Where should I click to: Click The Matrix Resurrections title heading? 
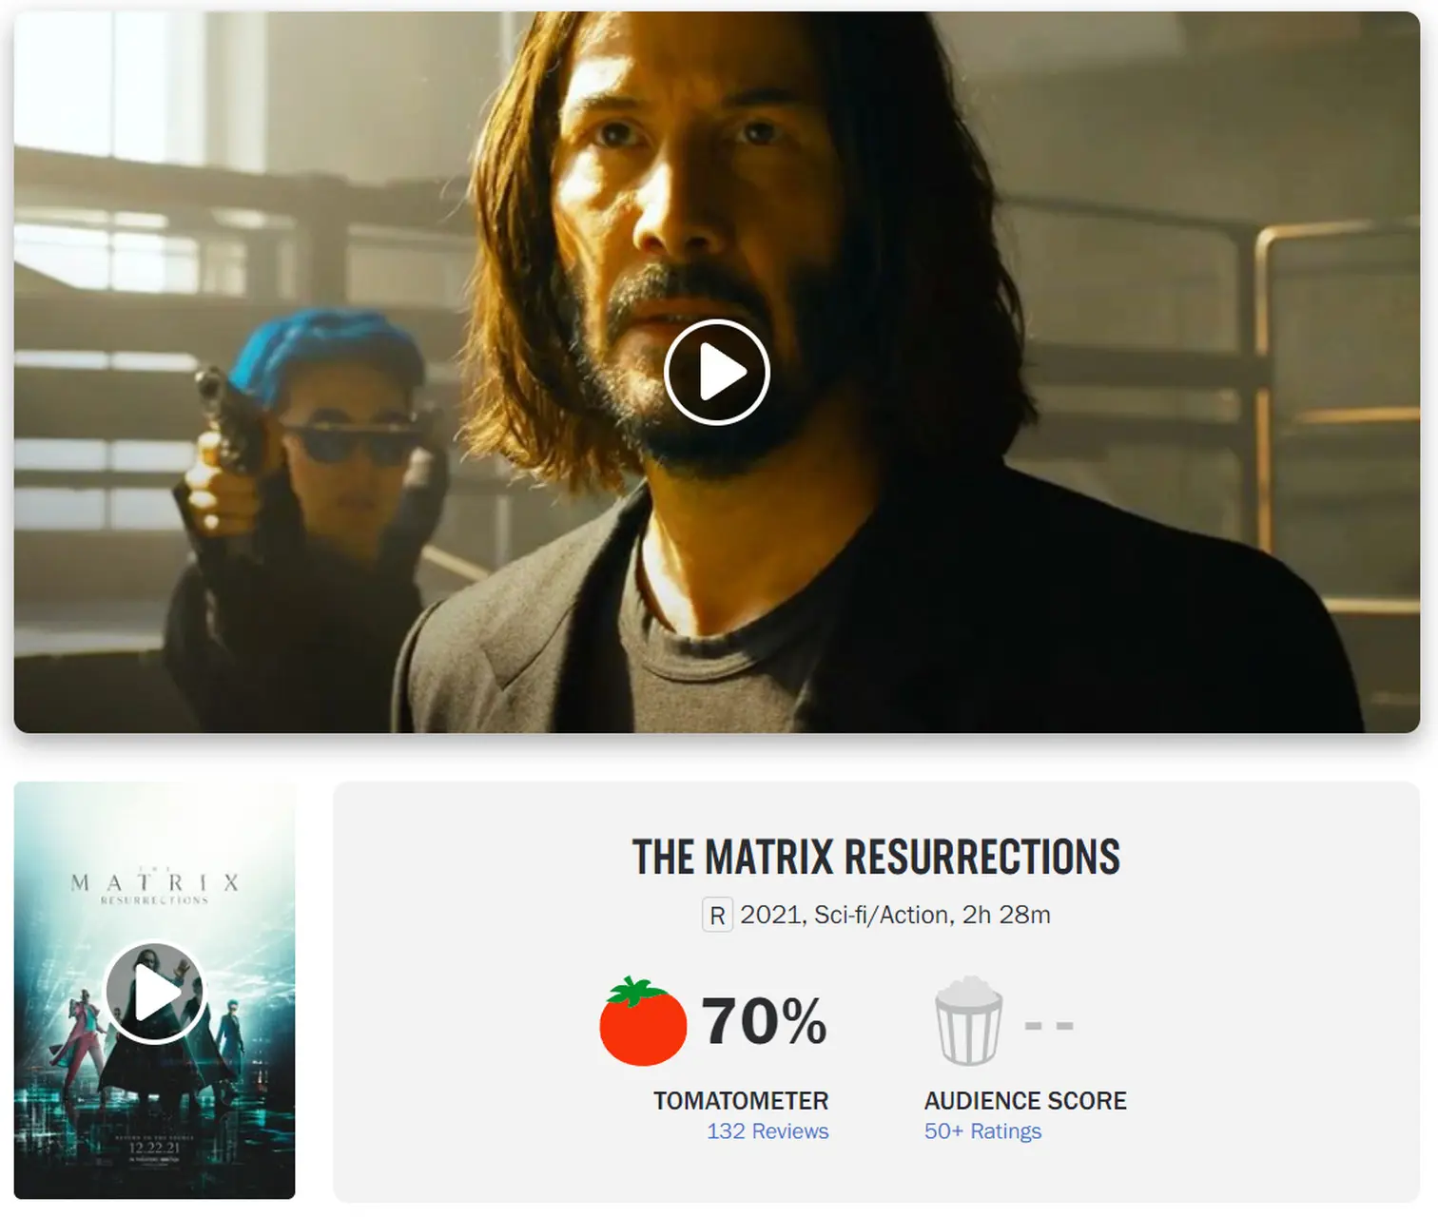(x=876, y=858)
